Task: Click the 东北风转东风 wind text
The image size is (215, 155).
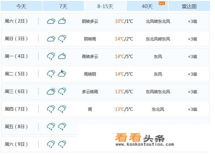Action: pyautogui.click(x=158, y=39)
